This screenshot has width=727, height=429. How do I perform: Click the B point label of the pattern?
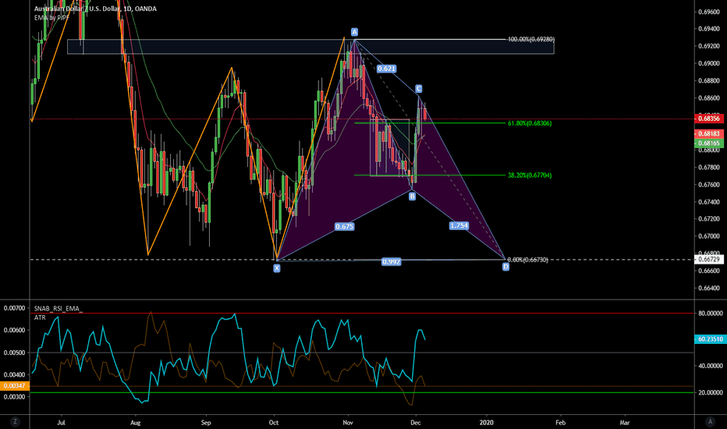[412, 196]
